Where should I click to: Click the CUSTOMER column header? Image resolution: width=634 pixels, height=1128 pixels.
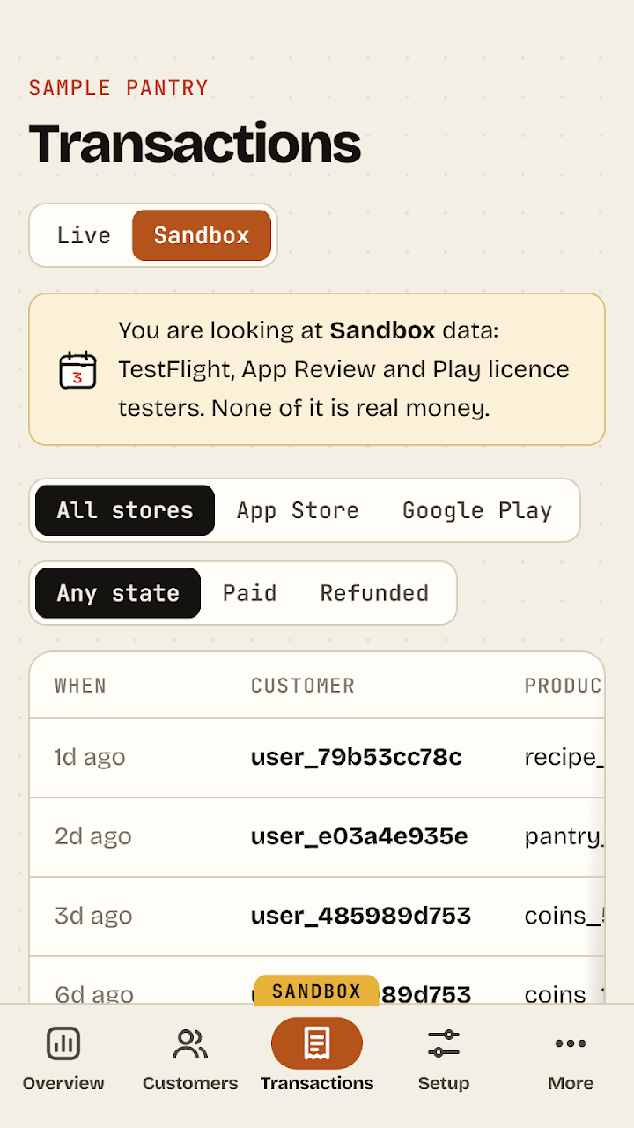[303, 686]
